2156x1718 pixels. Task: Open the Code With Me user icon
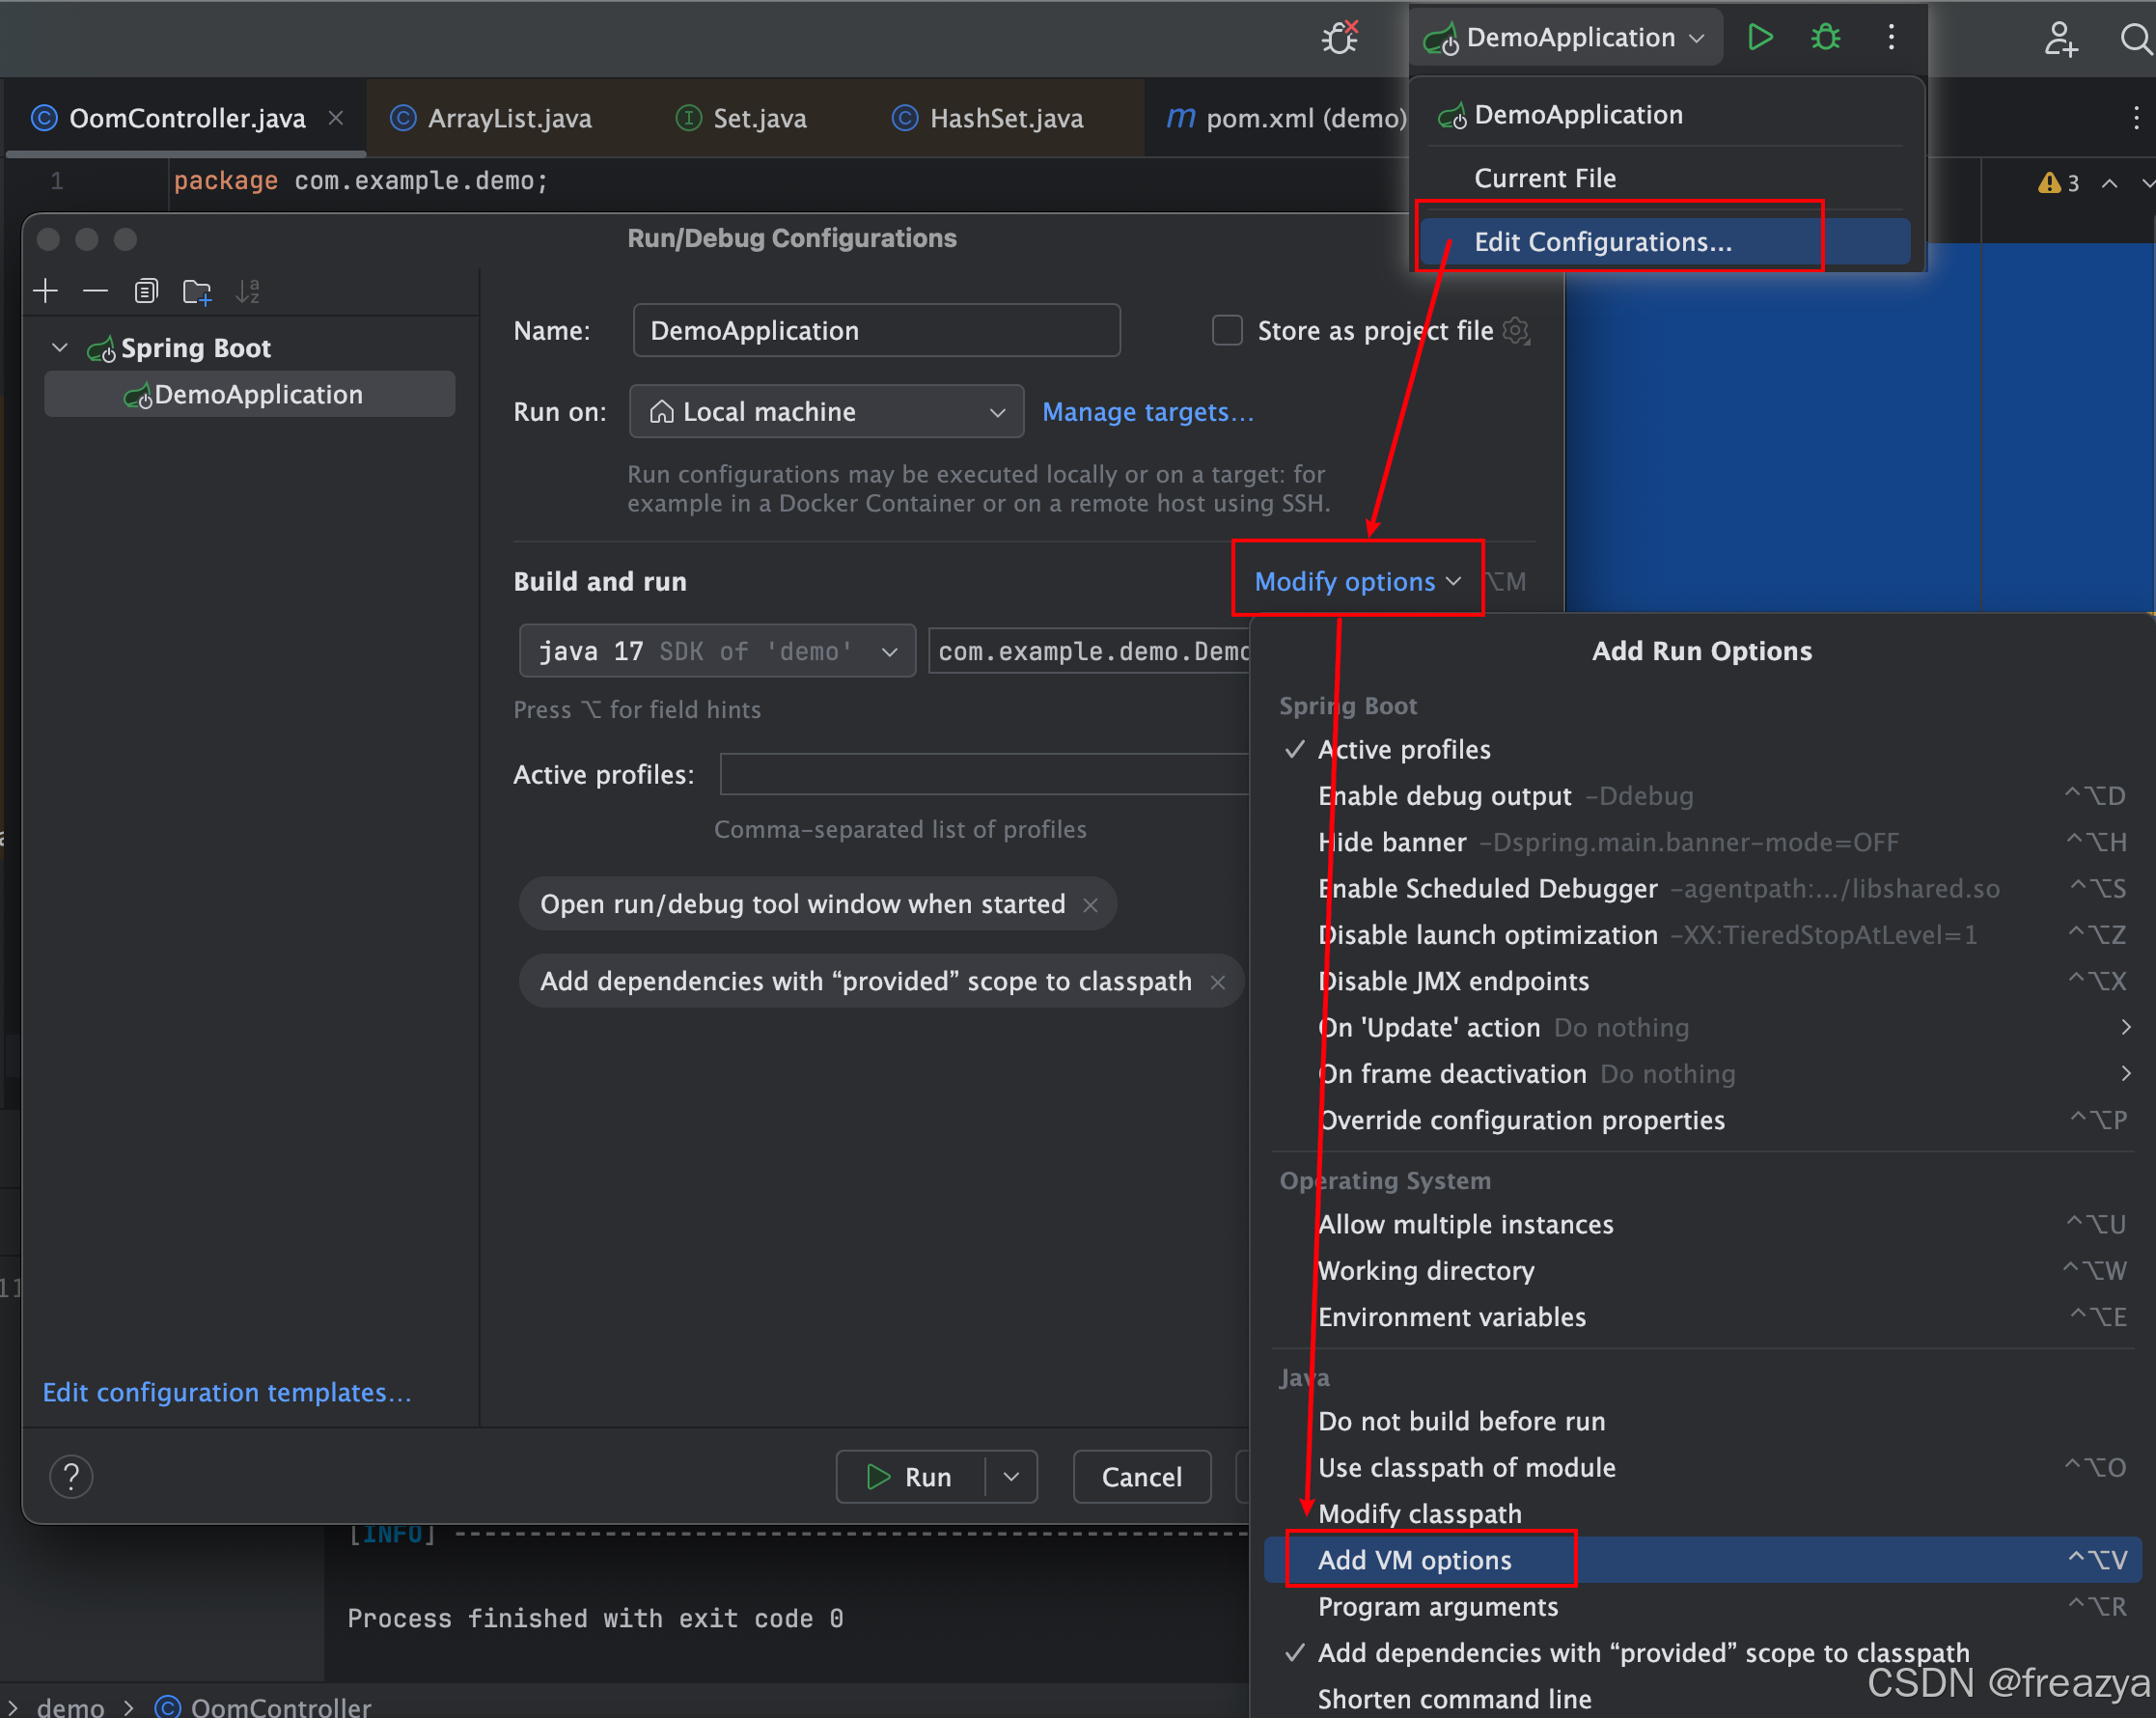(x=2059, y=39)
